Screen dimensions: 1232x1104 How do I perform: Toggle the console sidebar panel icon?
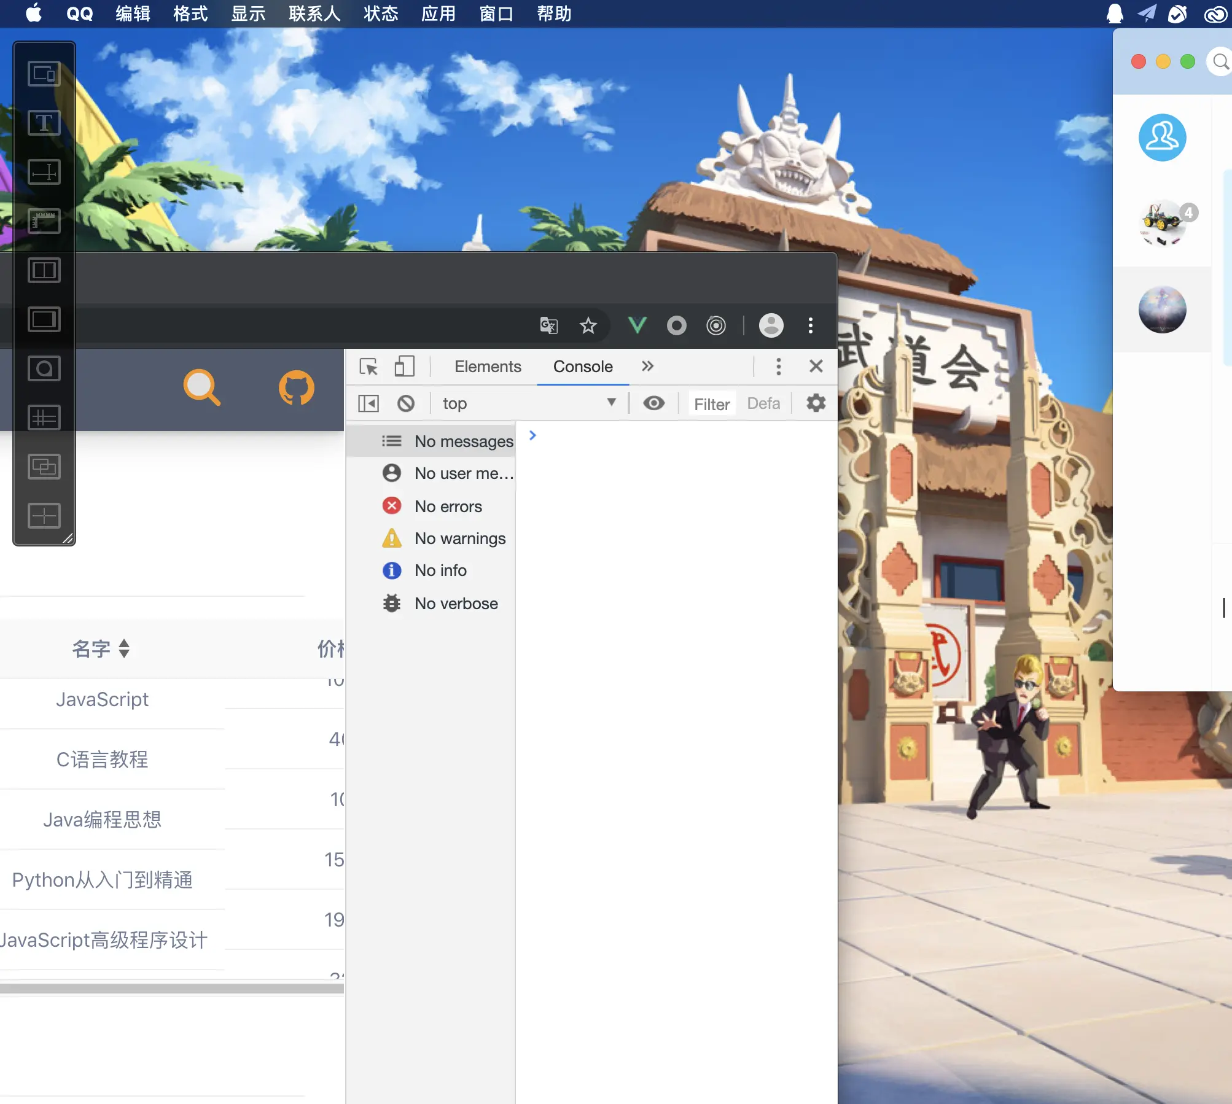point(368,403)
